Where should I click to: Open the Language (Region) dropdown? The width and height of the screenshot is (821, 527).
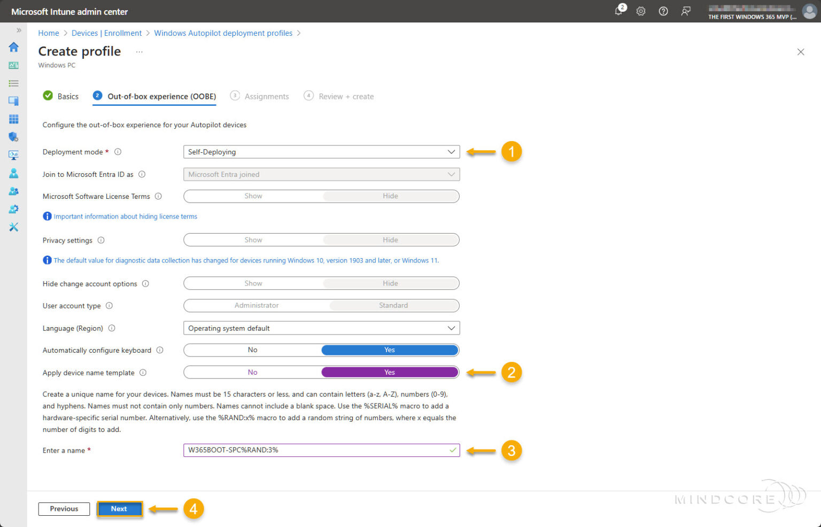pyautogui.click(x=321, y=328)
